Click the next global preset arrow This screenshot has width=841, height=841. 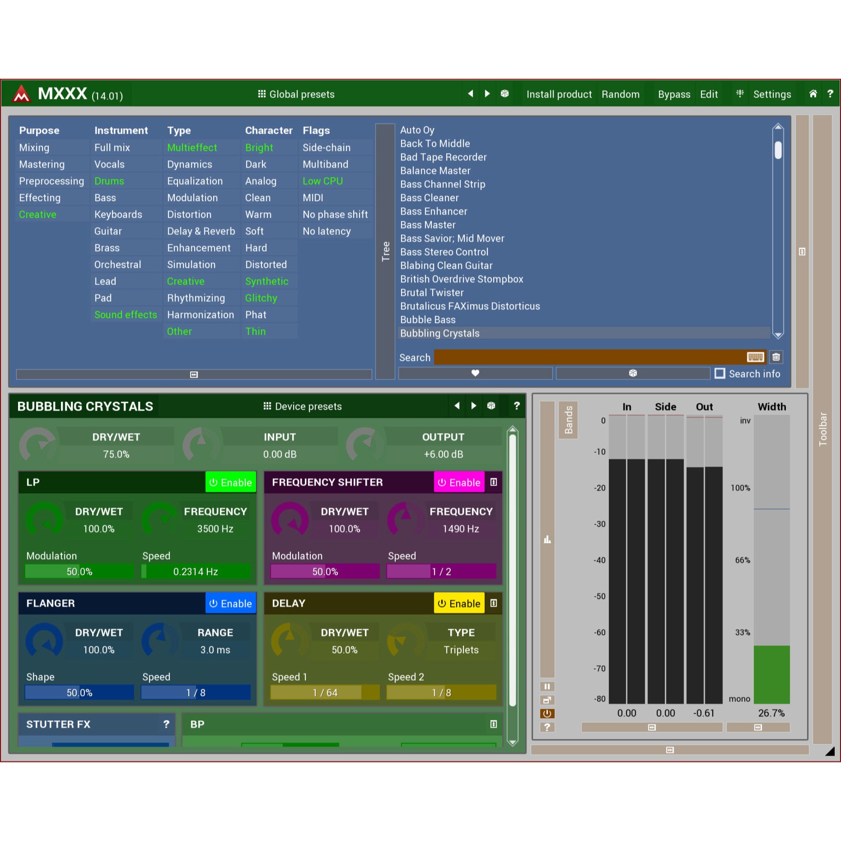[487, 94]
